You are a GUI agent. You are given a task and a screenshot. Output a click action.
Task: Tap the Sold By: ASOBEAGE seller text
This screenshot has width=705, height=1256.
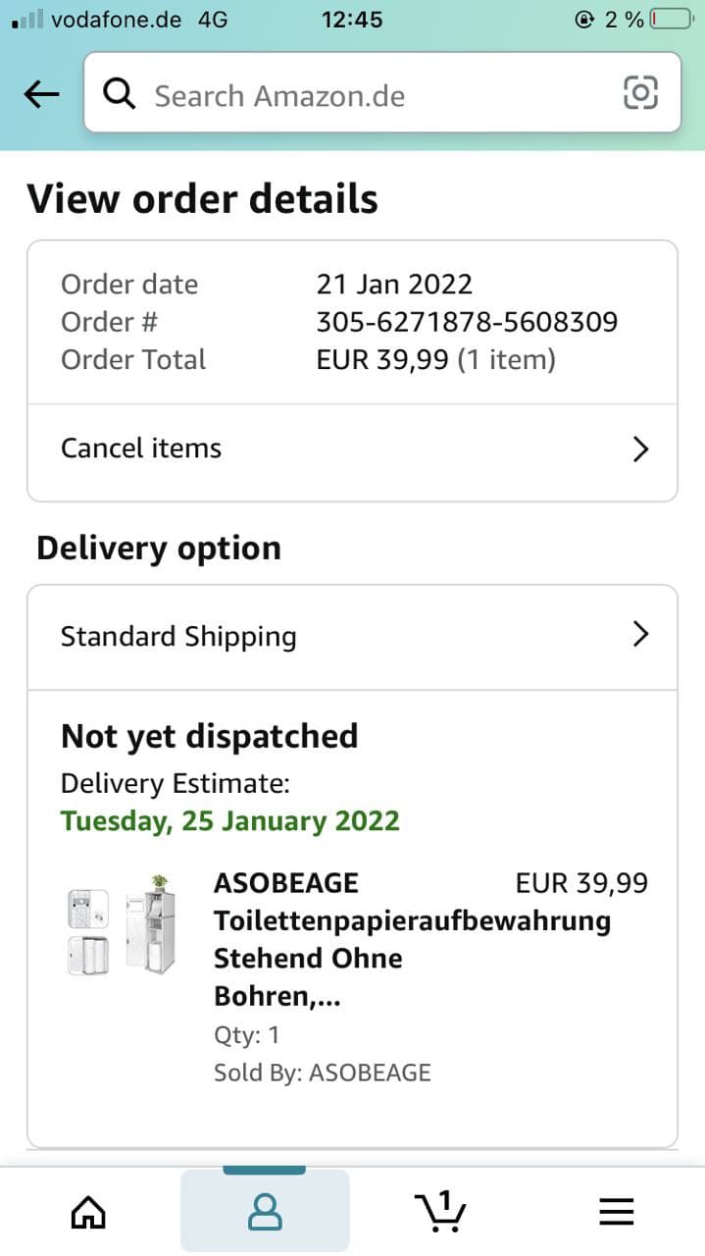click(x=323, y=1073)
